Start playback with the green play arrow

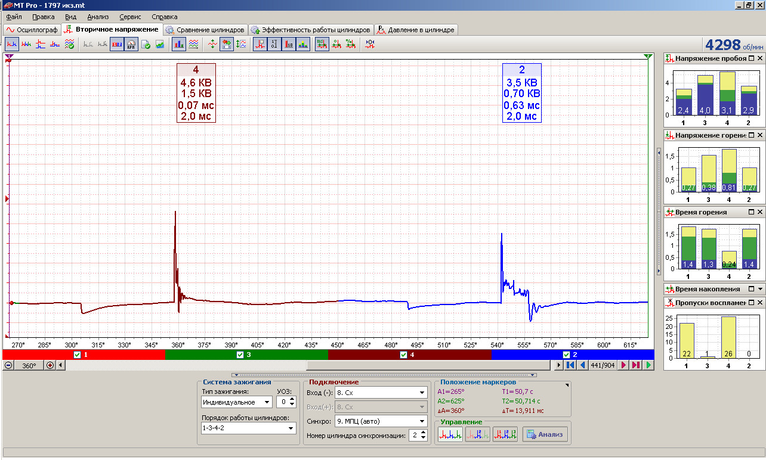[x=648, y=365]
